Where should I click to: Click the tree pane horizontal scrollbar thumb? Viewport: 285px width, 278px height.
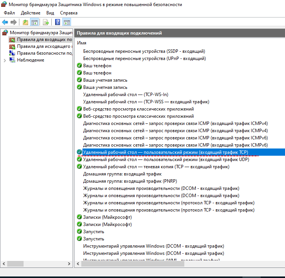click(15, 264)
